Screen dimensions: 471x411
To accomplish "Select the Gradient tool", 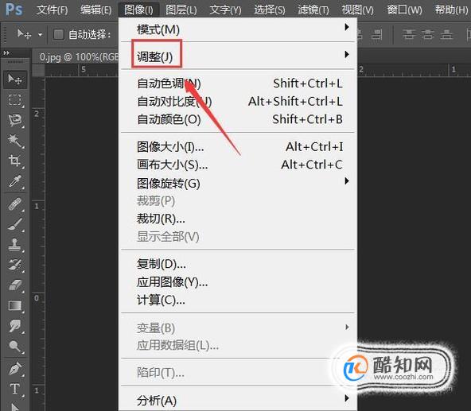I will point(15,305).
